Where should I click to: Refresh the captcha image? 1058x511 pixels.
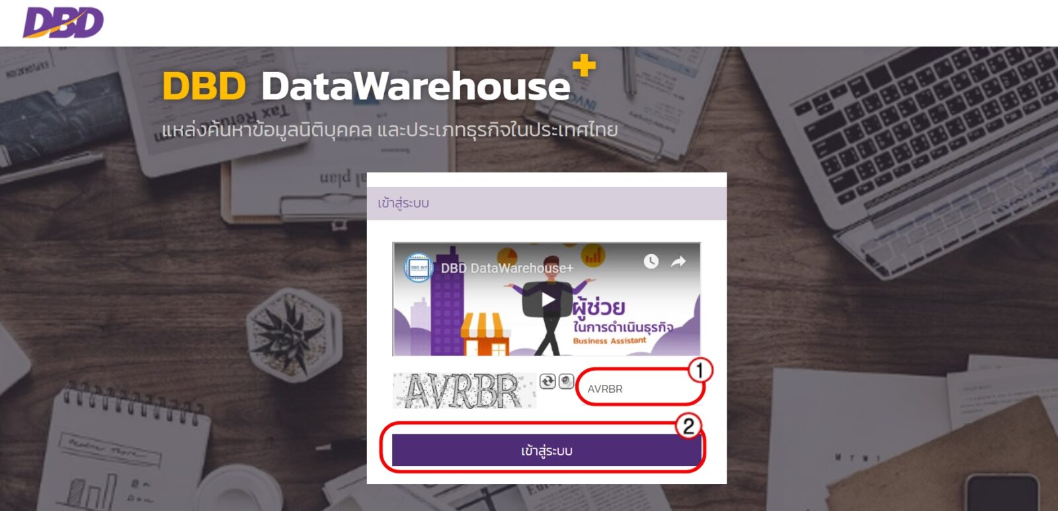[x=548, y=381]
